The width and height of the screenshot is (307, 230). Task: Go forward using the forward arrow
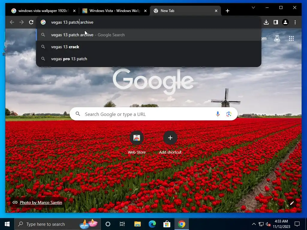(22, 22)
